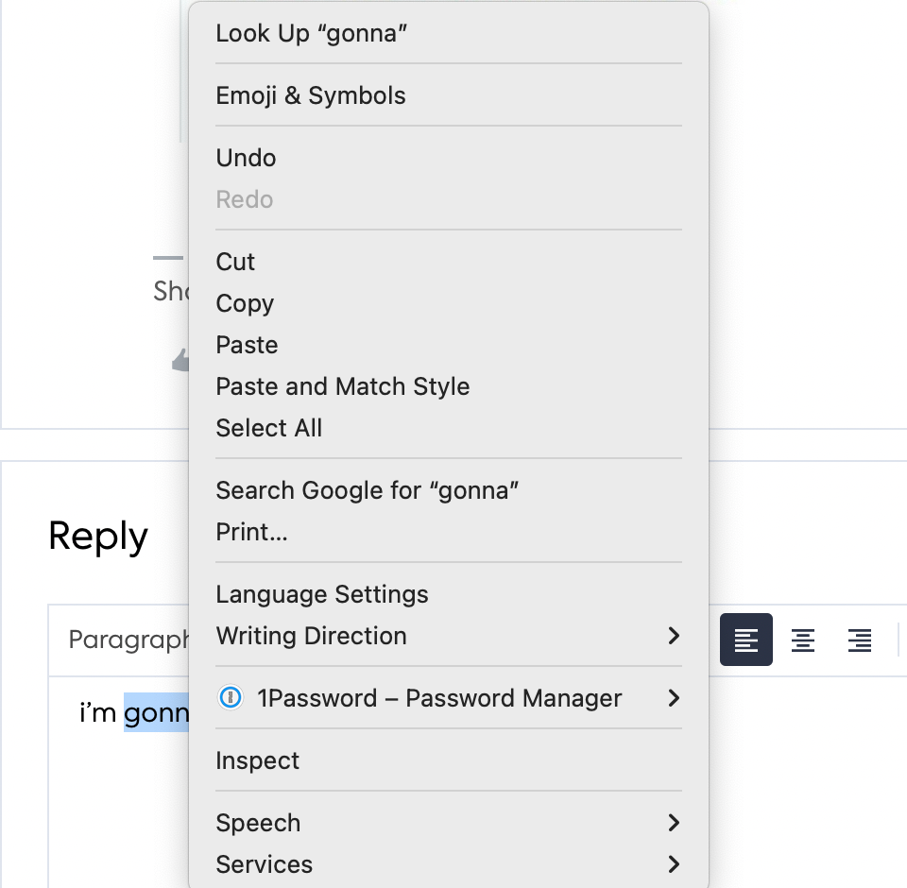The height and width of the screenshot is (888, 907).
Task: Choose Paste and Match Style
Action: pyautogui.click(x=448, y=386)
